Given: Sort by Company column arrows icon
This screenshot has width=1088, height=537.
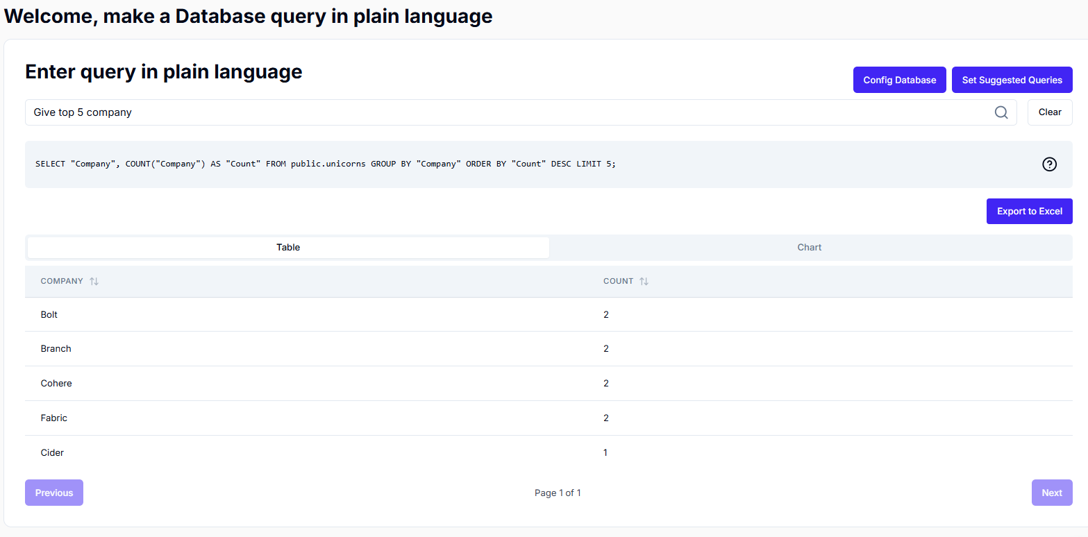Looking at the screenshot, I should pyautogui.click(x=94, y=282).
